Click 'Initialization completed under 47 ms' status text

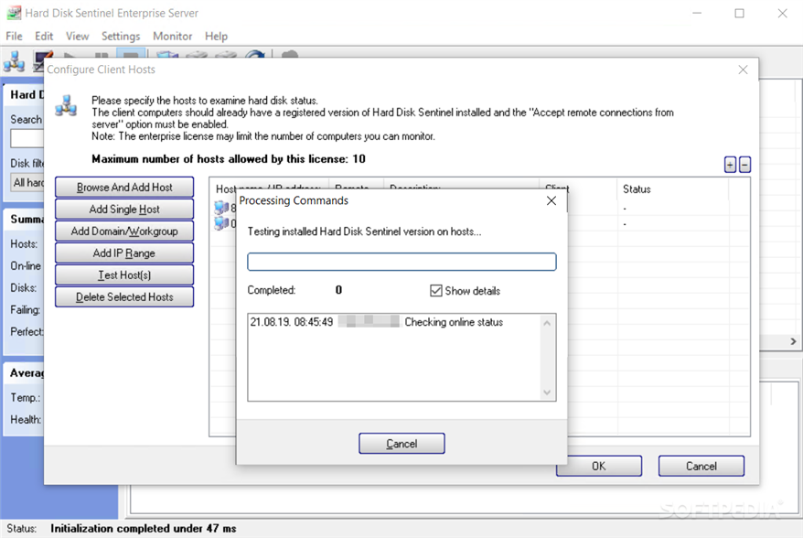click(144, 528)
